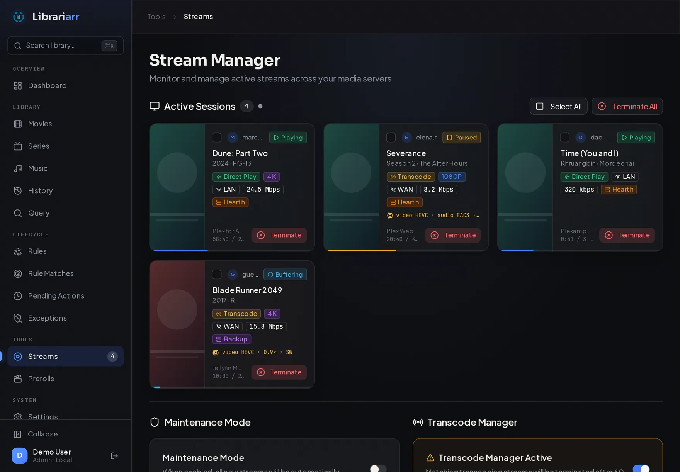This screenshot has height=472, width=680.
Task: Click the Dune: Part Two poster thumbnail
Action: tap(177, 187)
